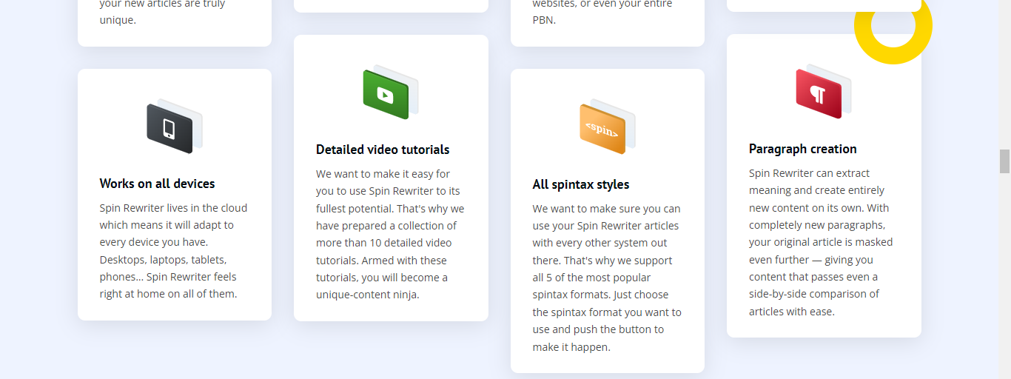This screenshot has width=1011, height=379.
Task: Click the orange spin spintax icon
Action: [607, 127]
